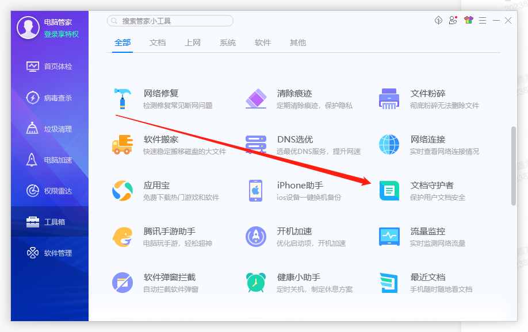Click the 电脑管家 title text
This screenshot has width=528, height=332.
58,22
